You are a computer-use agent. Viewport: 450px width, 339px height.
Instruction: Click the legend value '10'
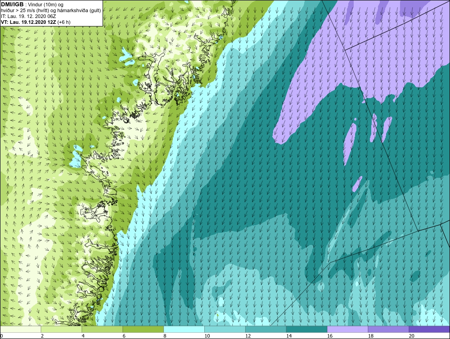pyautogui.click(x=207, y=336)
